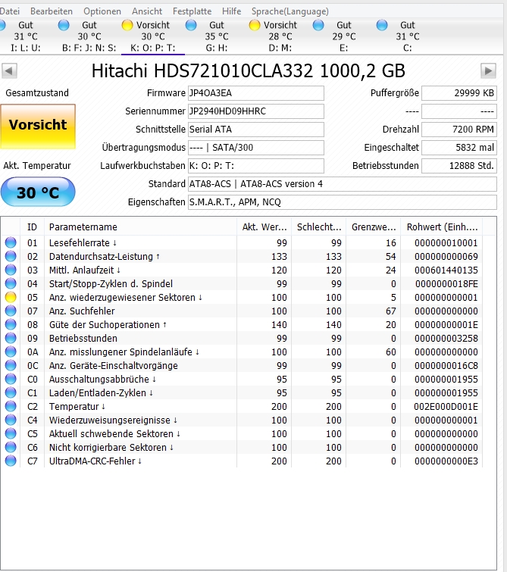Click status icon for misslungener Spindelanläufe row
This screenshot has width=507, height=572.
click(x=11, y=352)
